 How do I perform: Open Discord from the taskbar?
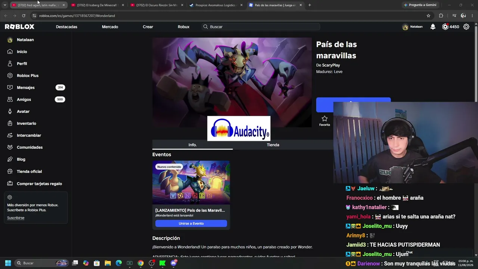click(x=173, y=263)
